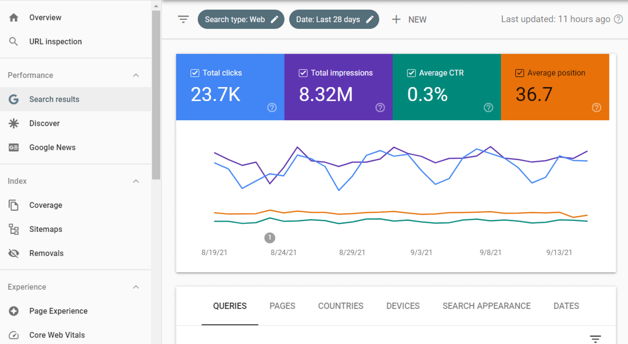Image resolution: width=628 pixels, height=344 pixels.
Task: Open the URL inspection tool
Action: tap(55, 41)
